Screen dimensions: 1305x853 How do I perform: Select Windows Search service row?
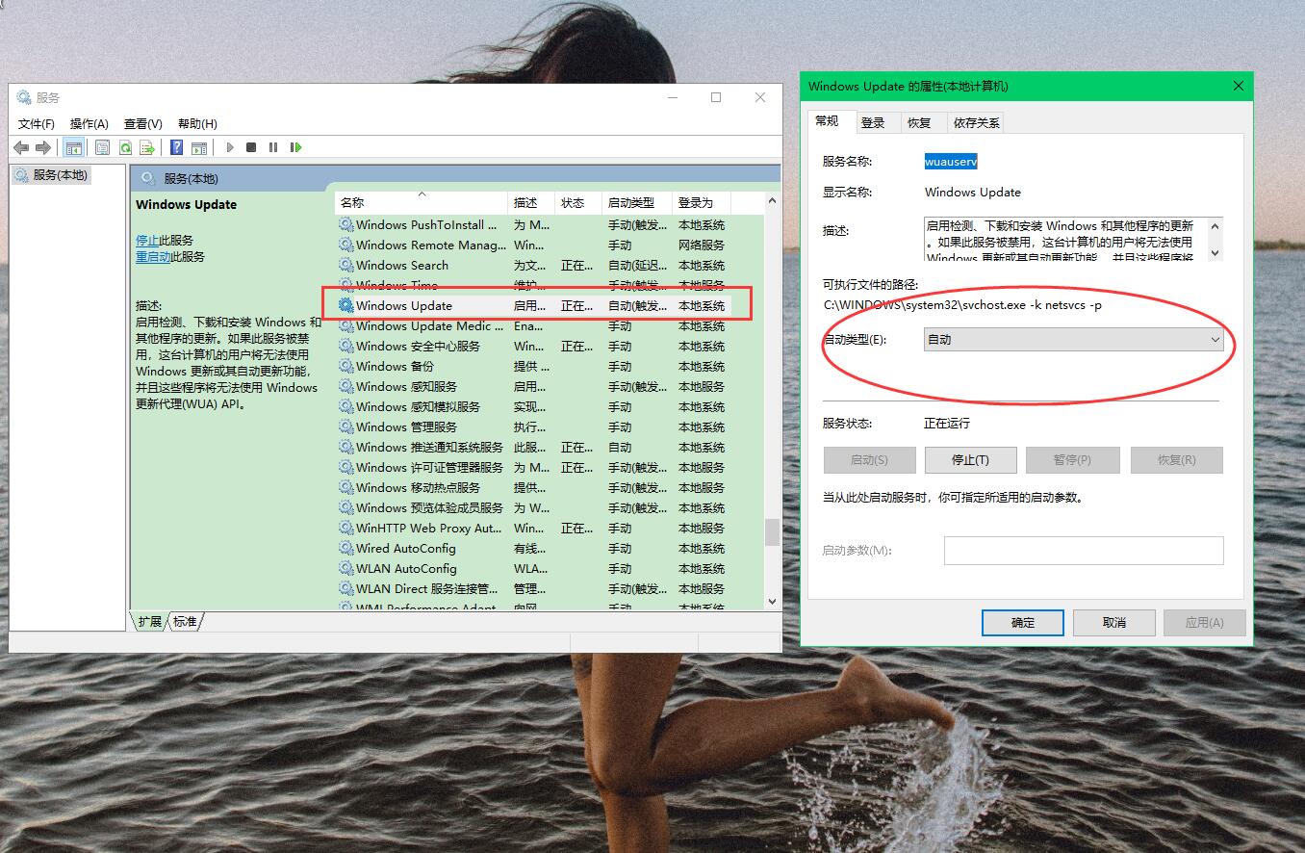pyautogui.click(x=534, y=265)
